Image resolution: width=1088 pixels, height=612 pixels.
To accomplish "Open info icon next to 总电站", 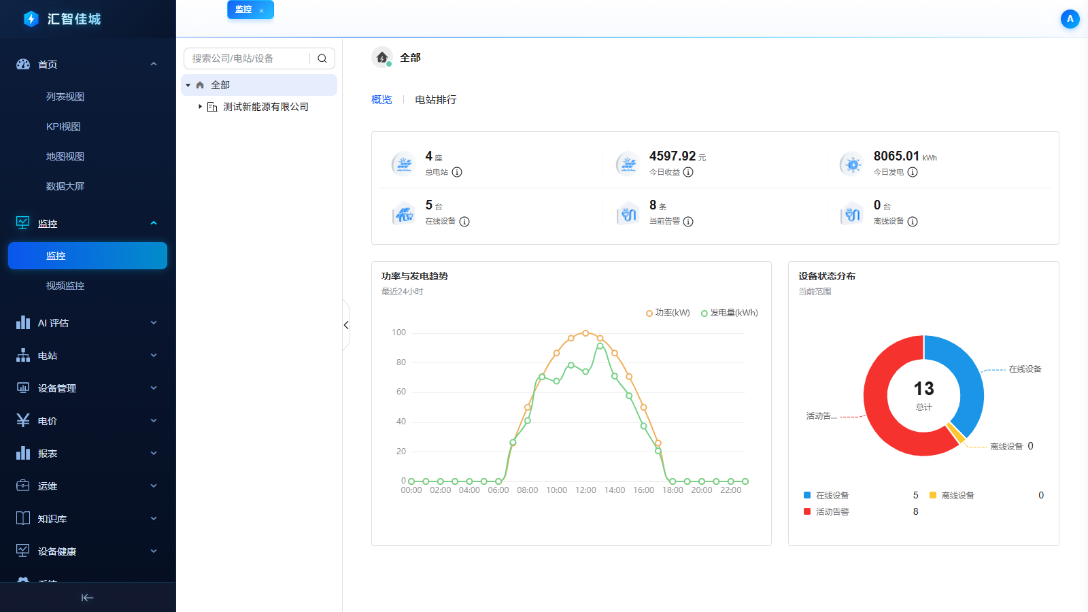I will [x=457, y=172].
